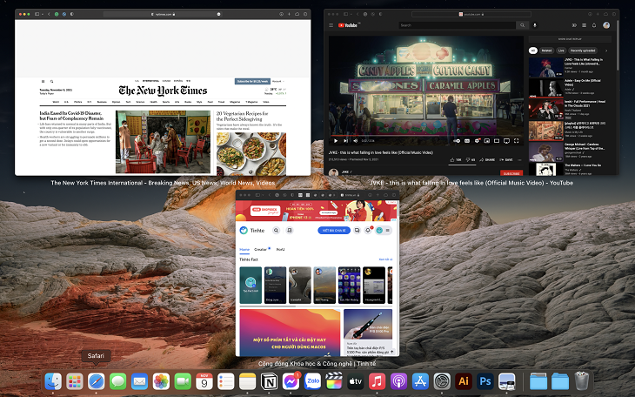
Task: Enter fullscreen in YouTube player
Action: [x=517, y=141]
